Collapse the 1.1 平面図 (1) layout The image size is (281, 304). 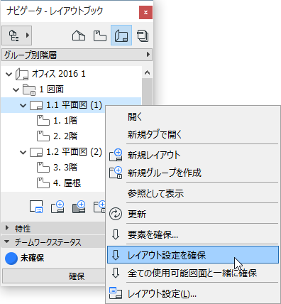pyautogui.click(x=23, y=105)
